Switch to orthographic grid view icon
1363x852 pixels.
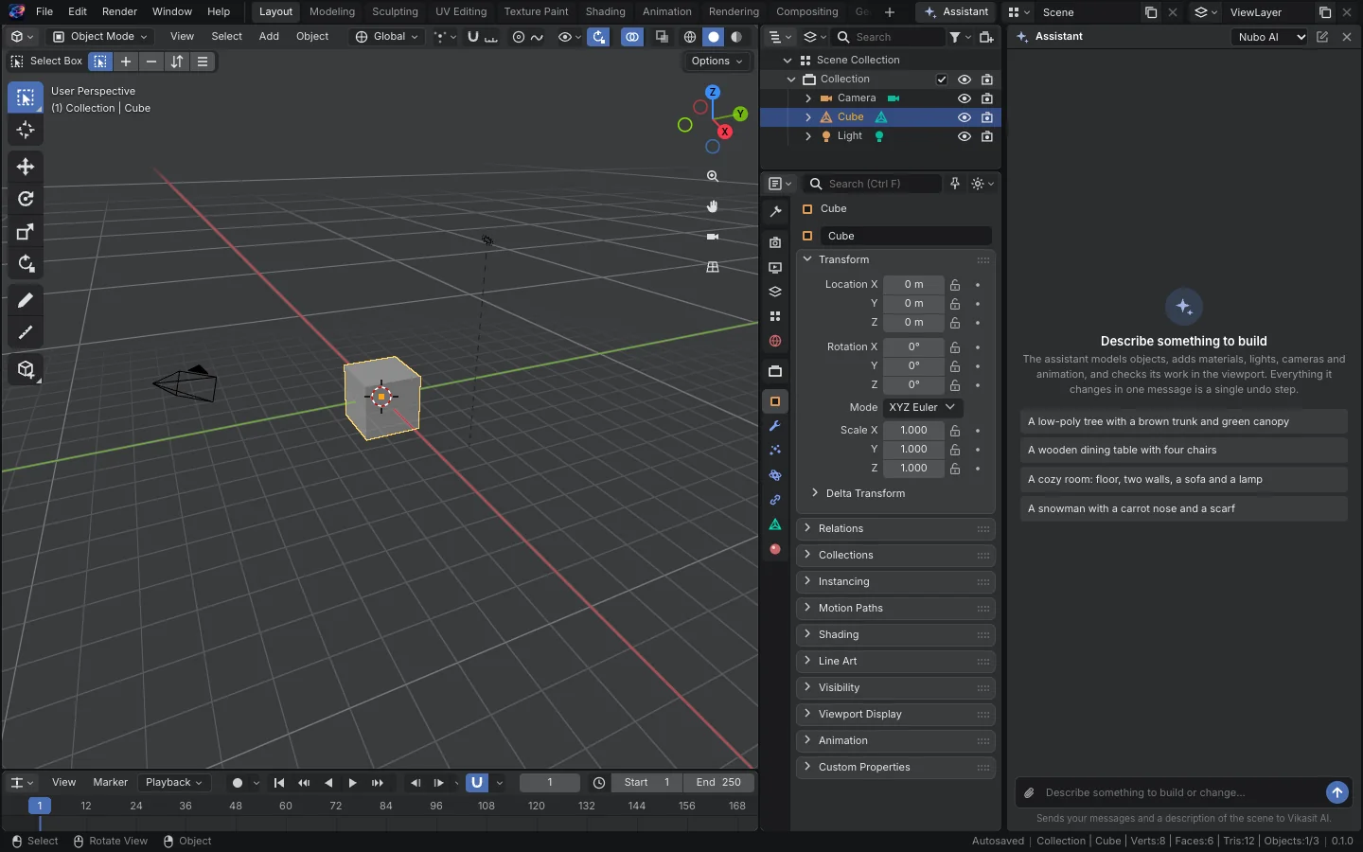click(713, 267)
